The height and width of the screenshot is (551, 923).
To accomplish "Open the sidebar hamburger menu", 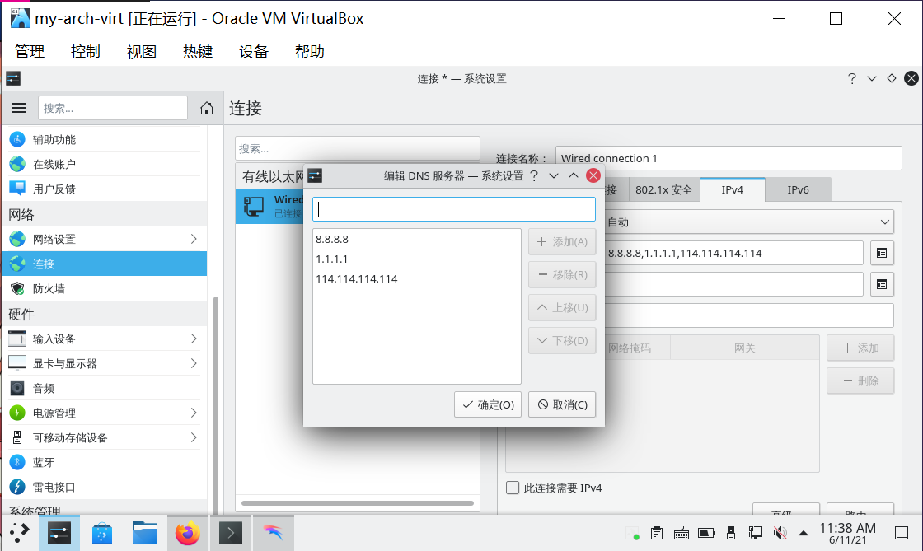I will [x=19, y=107].
